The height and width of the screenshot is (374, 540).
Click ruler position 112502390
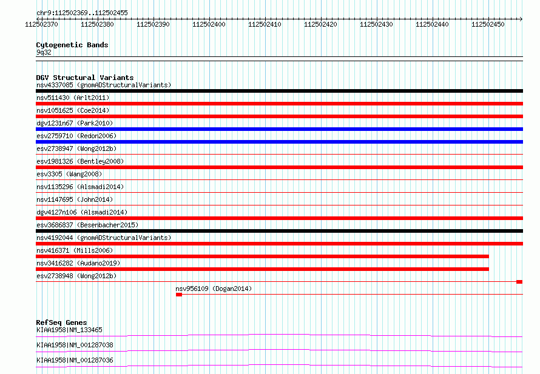[x=154, y=24]
